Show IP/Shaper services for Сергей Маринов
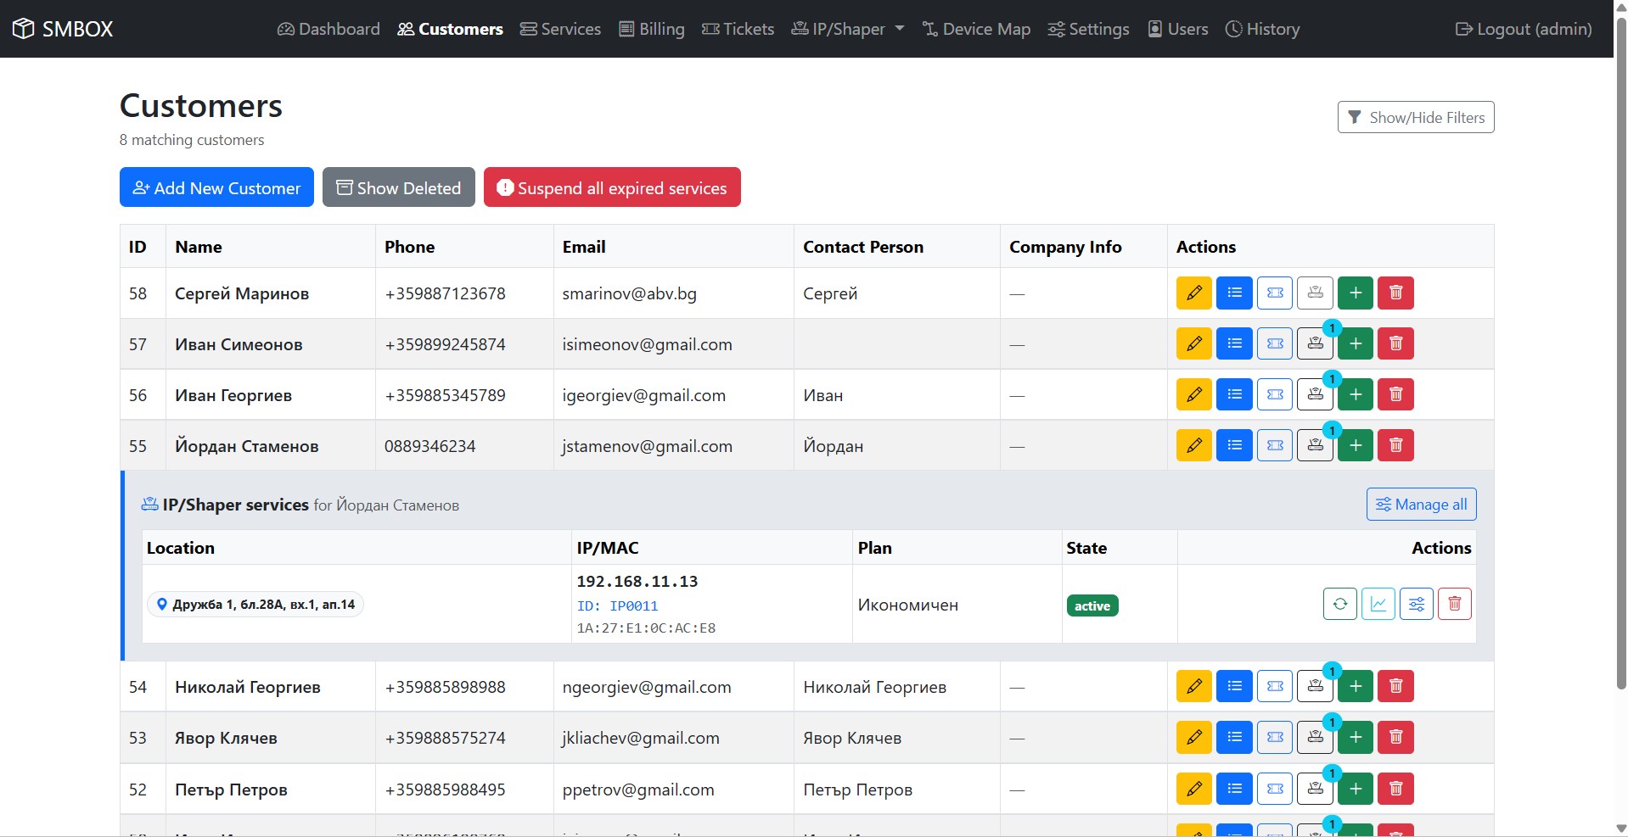Viewport: 1628px width, 837px height. point(1315,293)
